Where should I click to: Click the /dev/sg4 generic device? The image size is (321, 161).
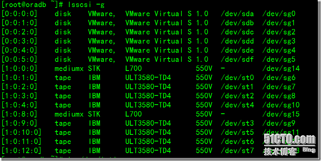279,50
